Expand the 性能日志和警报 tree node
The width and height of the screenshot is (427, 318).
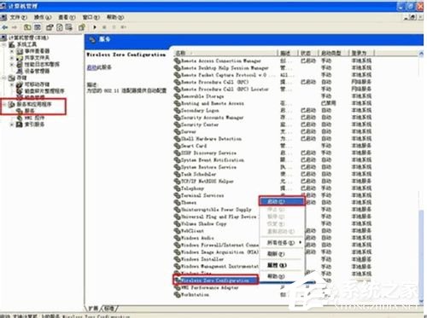(x=12, y=65)
